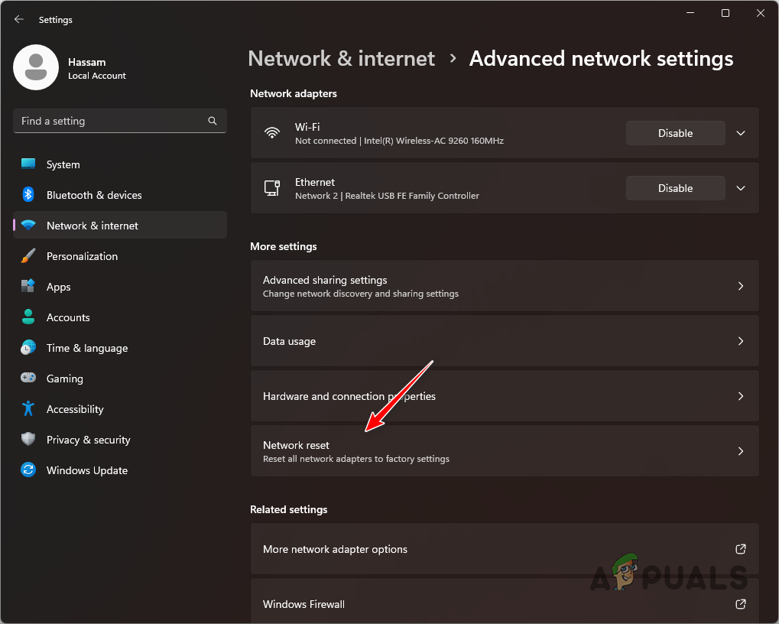Select Accounts in the sidebar

click(28, 317)
